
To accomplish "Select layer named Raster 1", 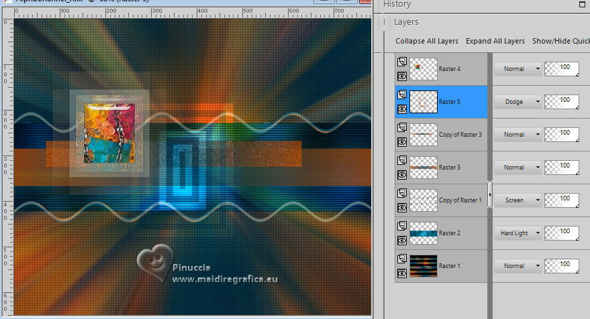I will pos(450,265).
